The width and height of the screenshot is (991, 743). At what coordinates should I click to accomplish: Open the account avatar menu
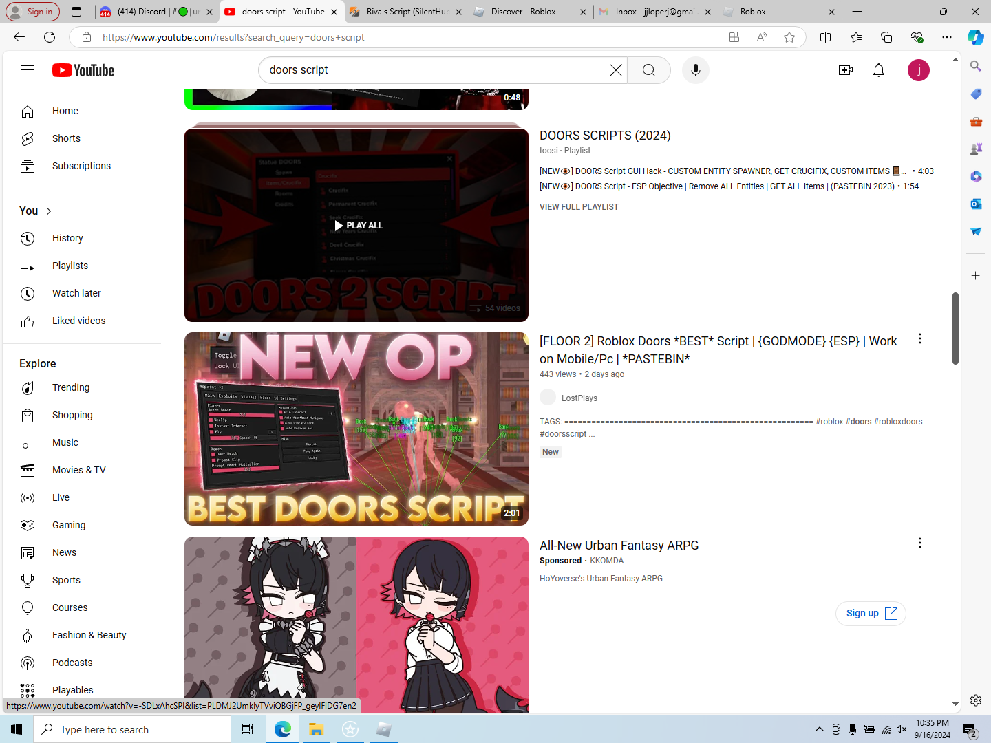click(919, 70)
